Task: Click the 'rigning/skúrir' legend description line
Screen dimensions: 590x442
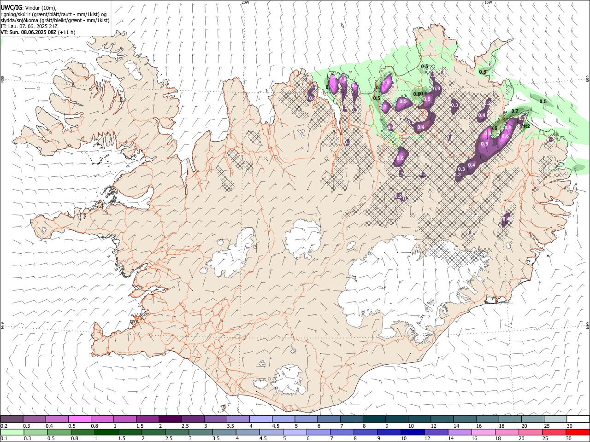Action: coord(53,14)
